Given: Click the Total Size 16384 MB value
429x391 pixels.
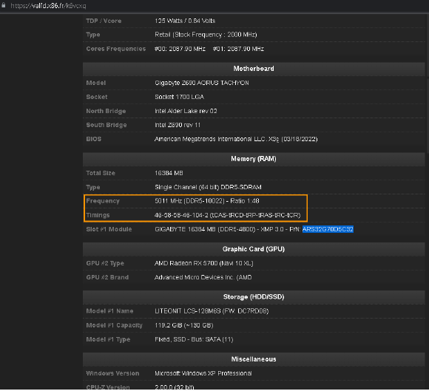Looking at the screenshot, I should [169, 173].
